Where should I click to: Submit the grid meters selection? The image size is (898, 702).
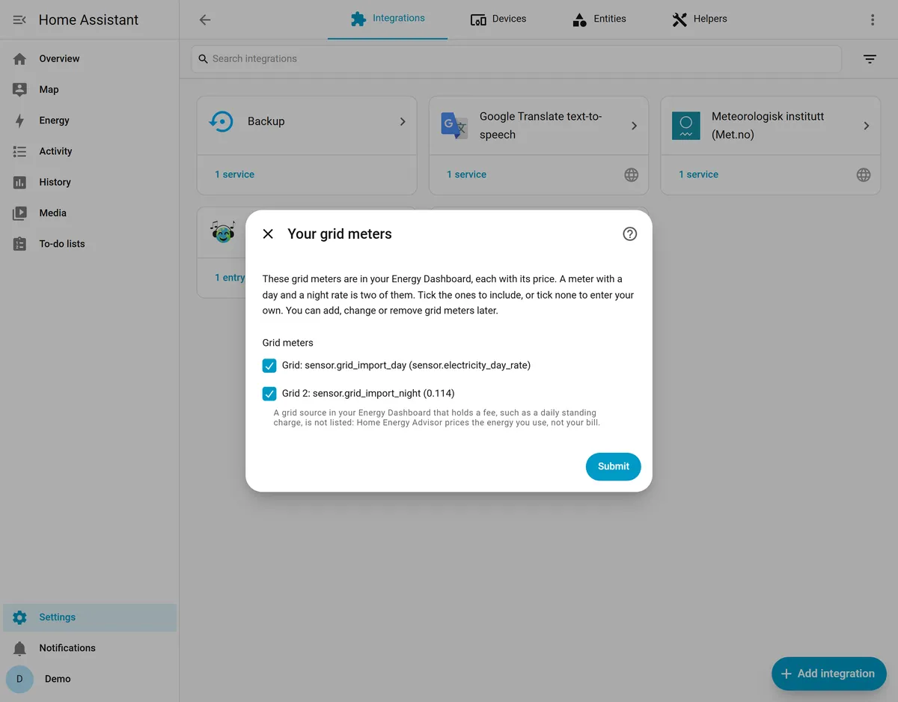point(614,466)
